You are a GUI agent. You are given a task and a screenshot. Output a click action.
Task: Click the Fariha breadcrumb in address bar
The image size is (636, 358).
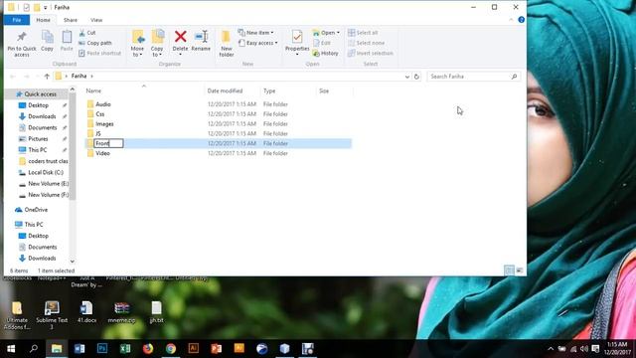pyautogui.click(x=79, y=76)
